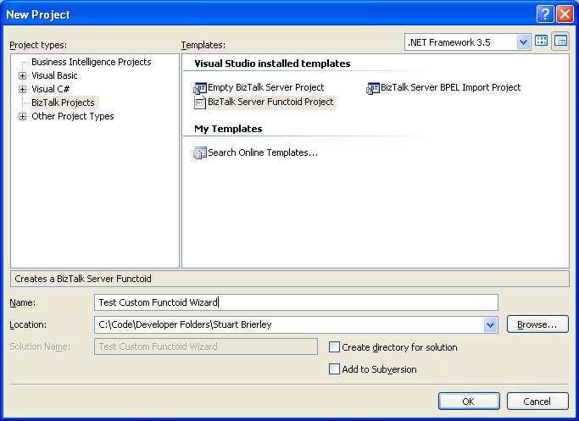Click the Visual Studio installed templates heading
The height and width of the screenshot is (421, 579).
272,64
